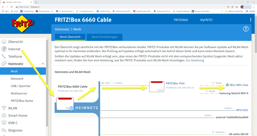
Task: Open the Telefonie phone icon in sidebar
Action: [4, 56]
